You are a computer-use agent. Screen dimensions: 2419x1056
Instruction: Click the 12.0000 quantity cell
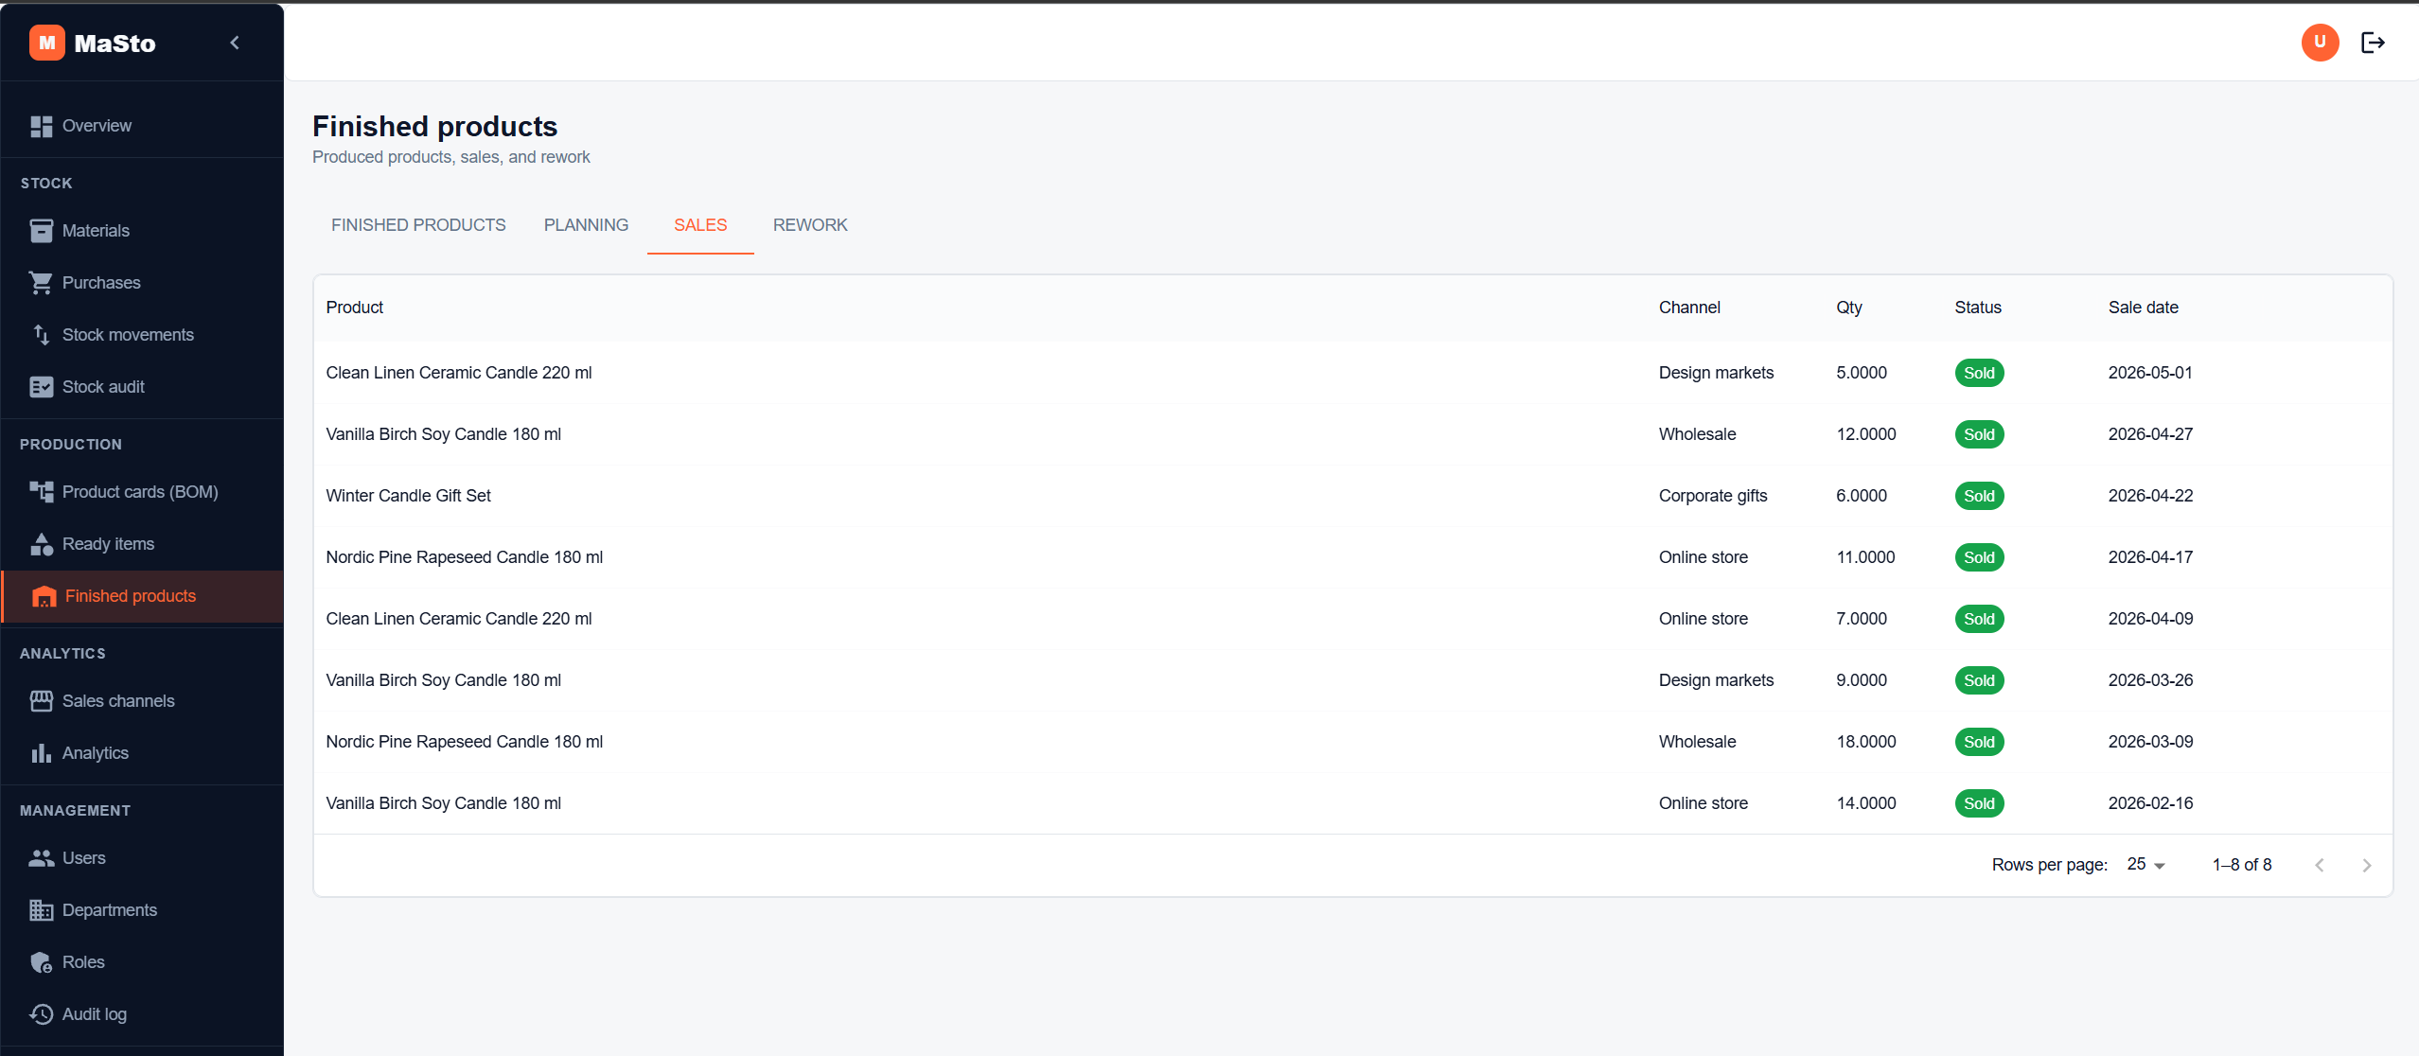1865,434
